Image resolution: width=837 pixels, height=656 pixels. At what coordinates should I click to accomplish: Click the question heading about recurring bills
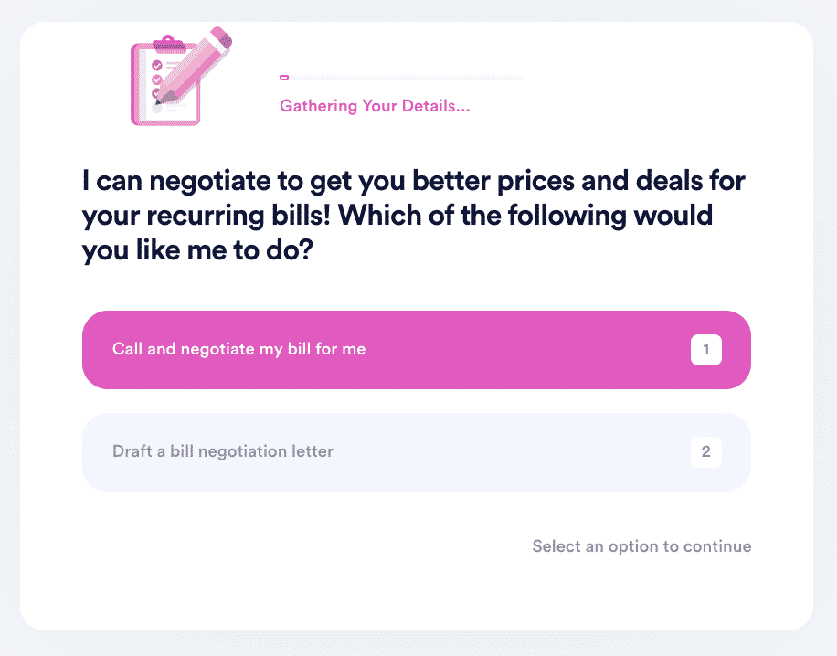click(x=414, y=216)
